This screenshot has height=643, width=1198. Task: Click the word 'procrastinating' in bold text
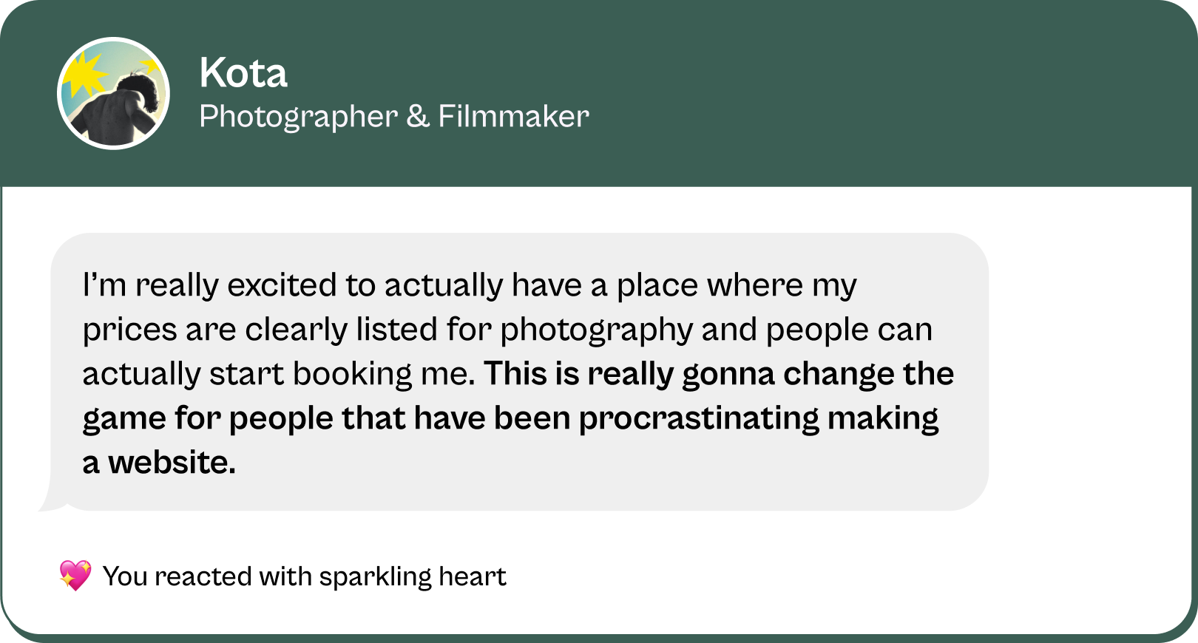point(698,418)
